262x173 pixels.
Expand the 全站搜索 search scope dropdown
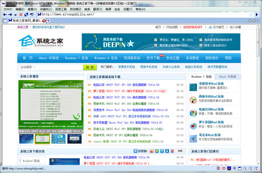click(x=34, y=67)
